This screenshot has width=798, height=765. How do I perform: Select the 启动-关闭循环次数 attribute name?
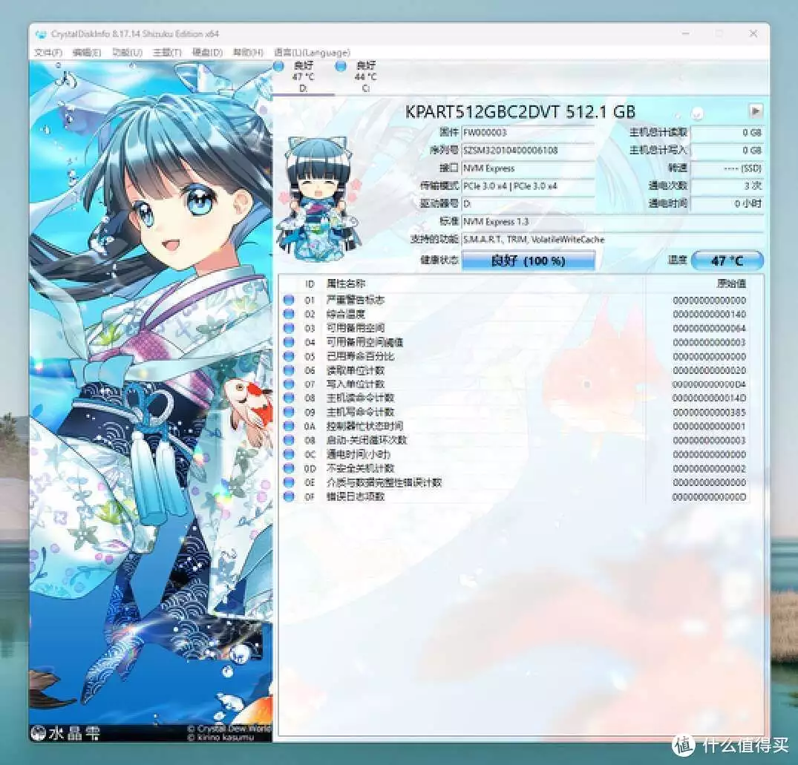pyautogui.click(x=367, y=440)
